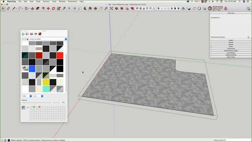
Task: Activate the Orbit camera tool
Action: (95, 8)
